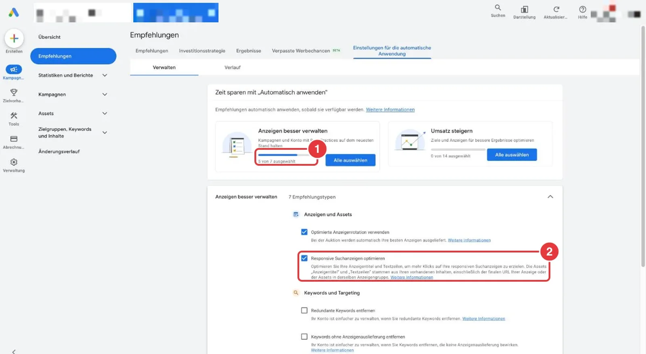Check Keywords ohne Anzeigenauslieferung entfernen
Image resolution: width=646 pixels, height=354 pixels.
[304, 336]
